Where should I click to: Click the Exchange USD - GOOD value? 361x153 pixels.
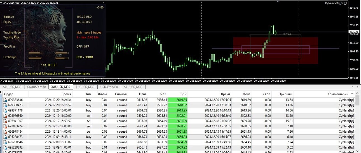pyautogui.click(x=85, y=57)
